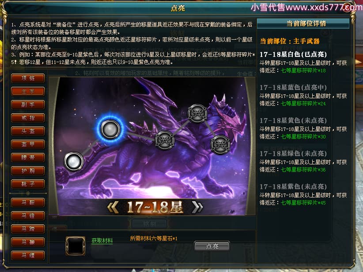Image resolution: width=363 pixels, height=272 pixels.
Task: Click the locked node above dragon's neck
Action: click(197, 113)
